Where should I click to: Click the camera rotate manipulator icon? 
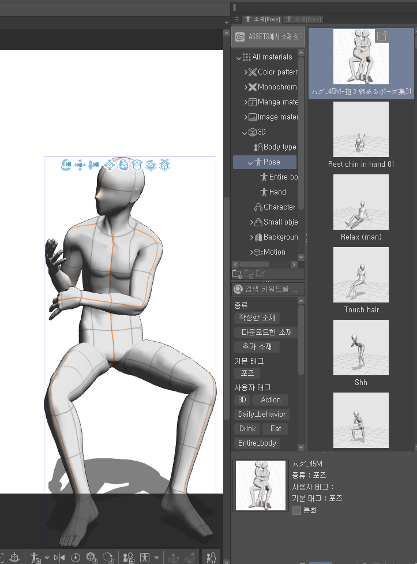(x=66, y=165)
